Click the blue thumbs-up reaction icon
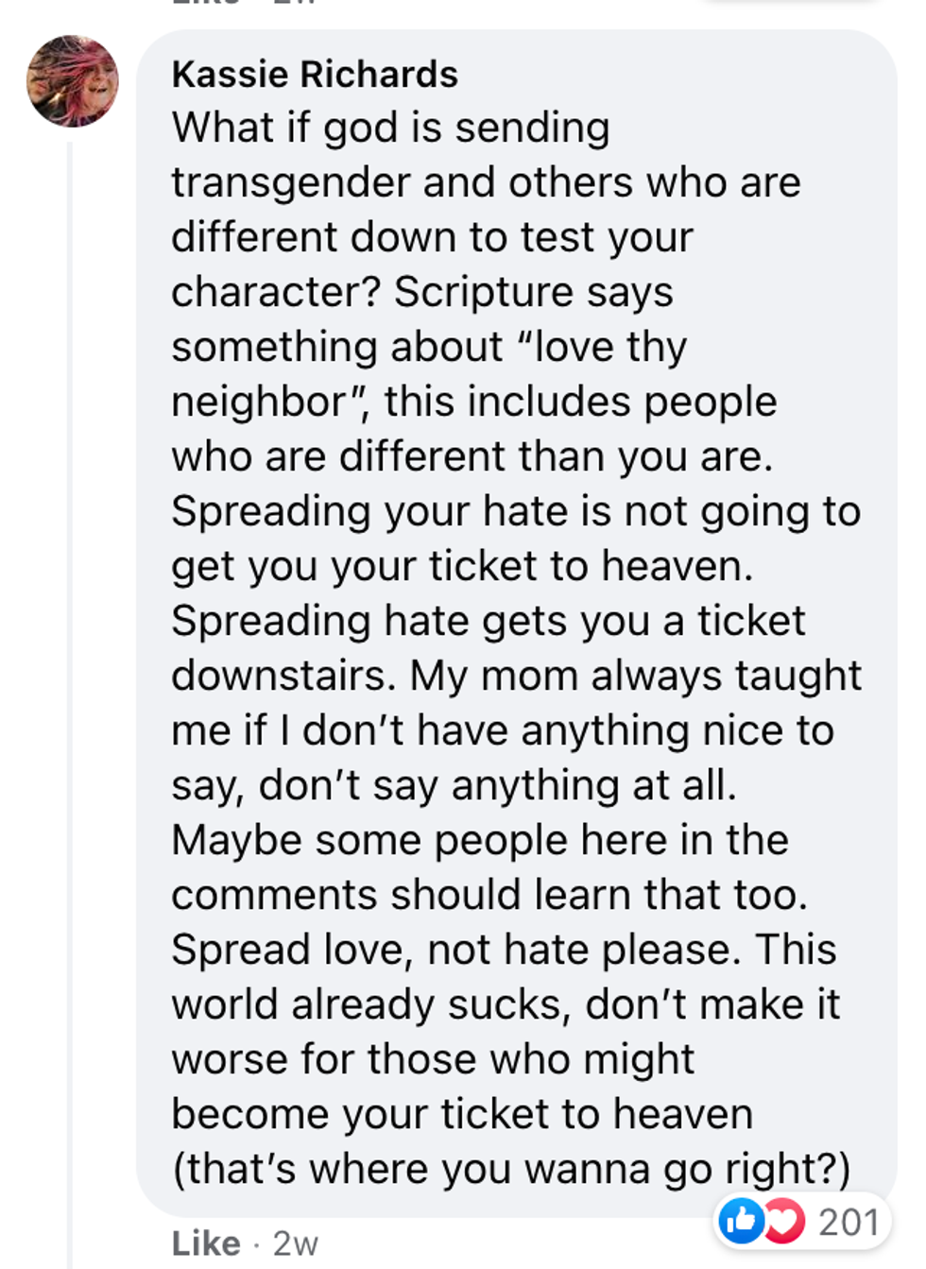 [x=742, y=1221]
